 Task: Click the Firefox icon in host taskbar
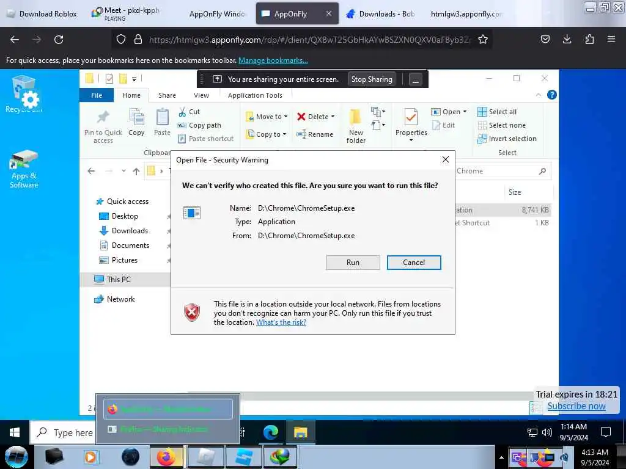(x=166, y=457)
